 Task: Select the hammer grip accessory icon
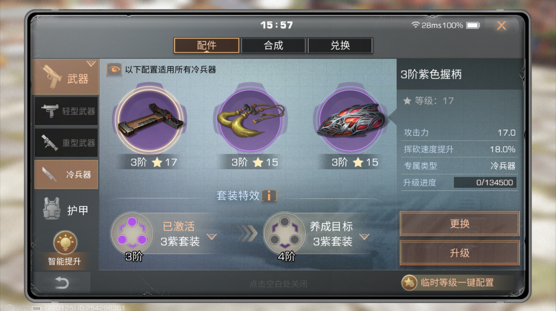coord(150,120)
